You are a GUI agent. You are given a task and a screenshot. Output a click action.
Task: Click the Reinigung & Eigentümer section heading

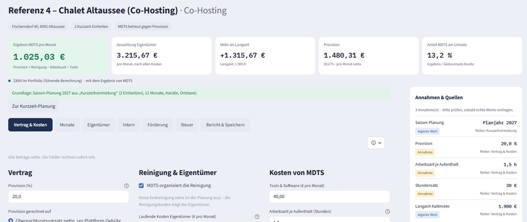pyautogui.click(x=178, y=173)
